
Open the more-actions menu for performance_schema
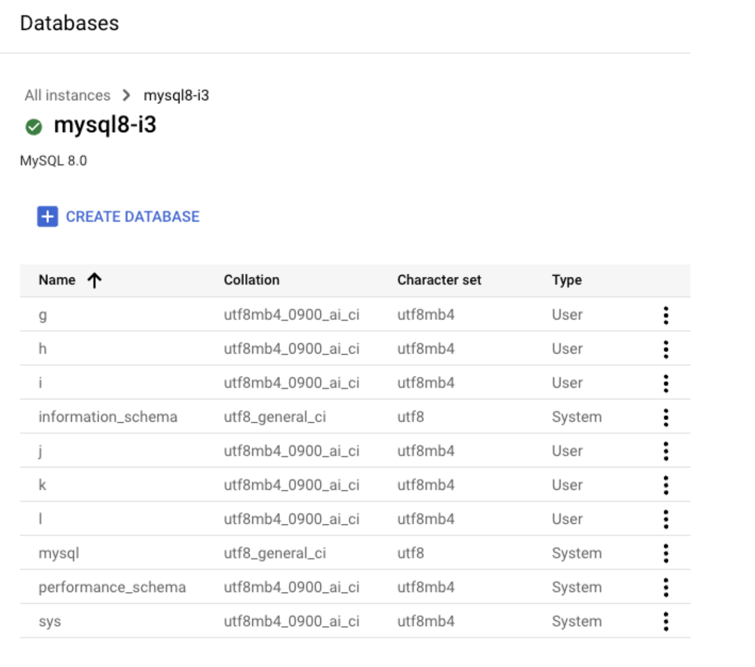coord(666,588)
